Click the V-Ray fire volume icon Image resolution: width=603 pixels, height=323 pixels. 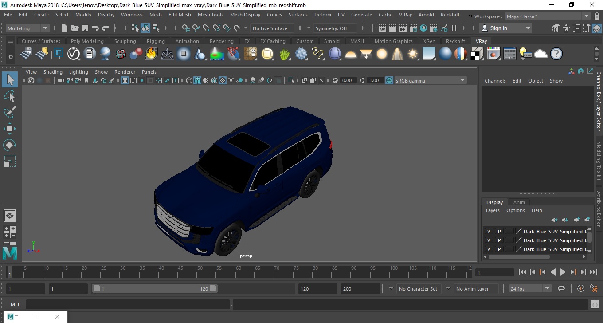pyautogui.click(x=151, y=54)
